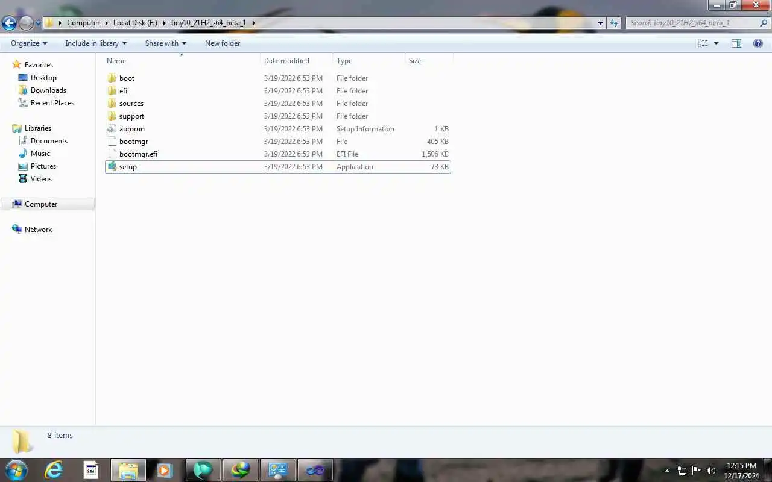Select the bootmgr file icon

(112, 141)
